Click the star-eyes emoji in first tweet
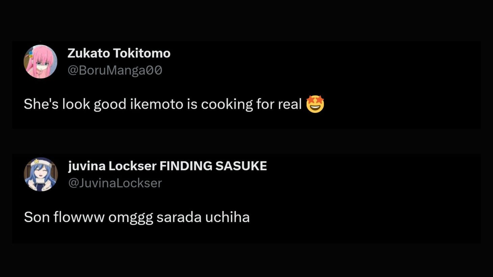This screenshot has height=277, width=493. point(315,104)
